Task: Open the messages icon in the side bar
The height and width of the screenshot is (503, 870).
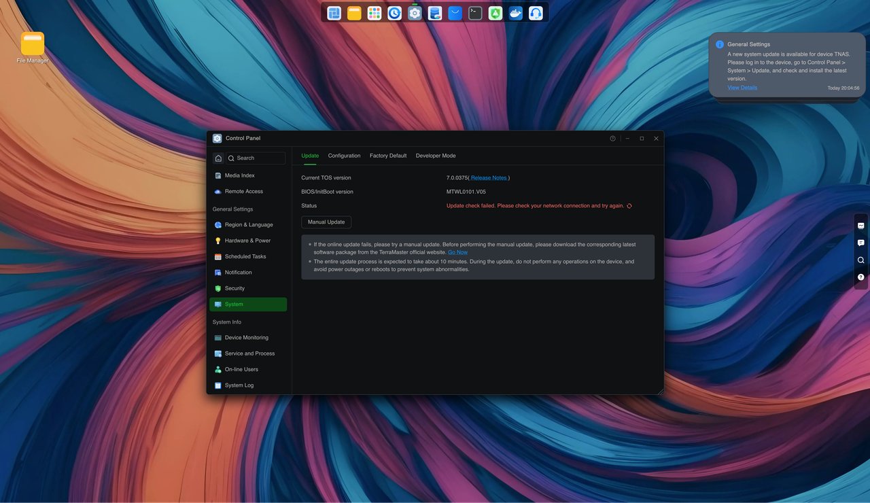Action: (x=861, y=243)
